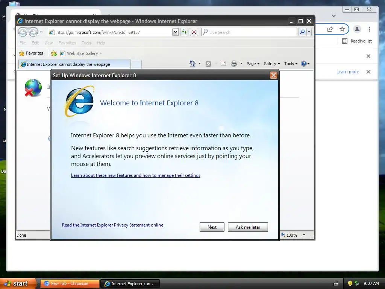The height and width of the screenshot is (289, 385).
Task: Click the Print icon
Action: click(x=234, y=64)
